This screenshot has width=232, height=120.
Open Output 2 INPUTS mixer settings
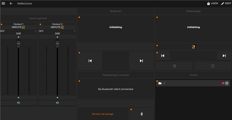(x=57, y=27)
